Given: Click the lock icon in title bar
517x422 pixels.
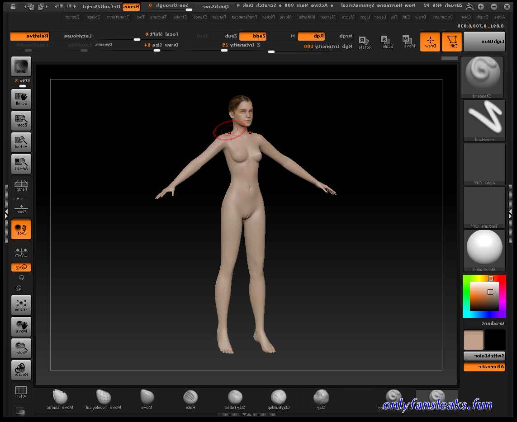Looking at the screenshot, I should (13, 6).
